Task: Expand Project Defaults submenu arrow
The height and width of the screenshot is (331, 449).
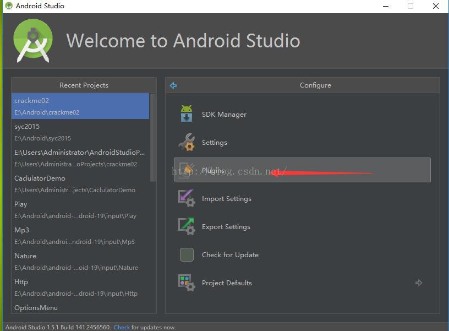Action: point(419,283)
